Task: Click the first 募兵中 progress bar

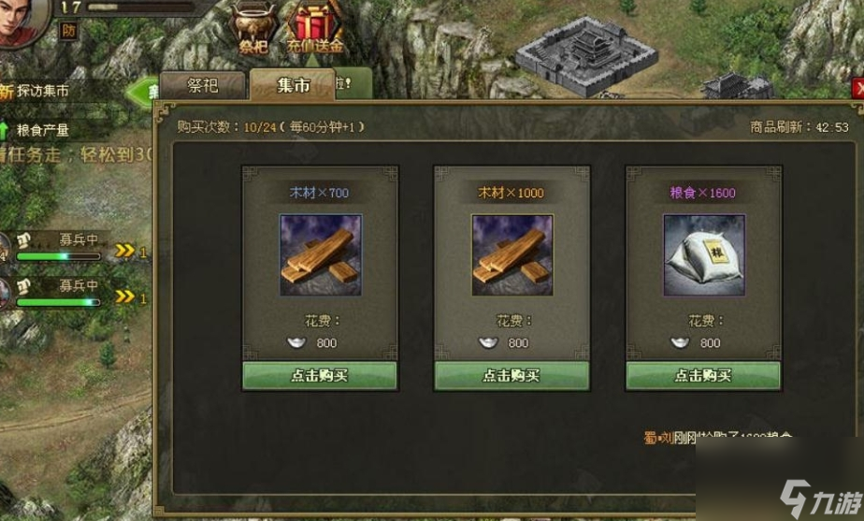Action: pos(58,256)
